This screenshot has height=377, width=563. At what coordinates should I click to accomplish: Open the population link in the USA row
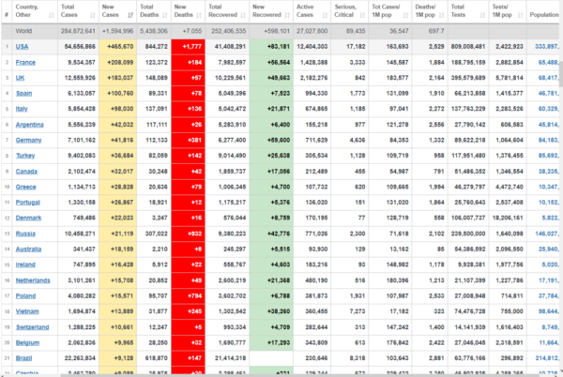(544, 46)
